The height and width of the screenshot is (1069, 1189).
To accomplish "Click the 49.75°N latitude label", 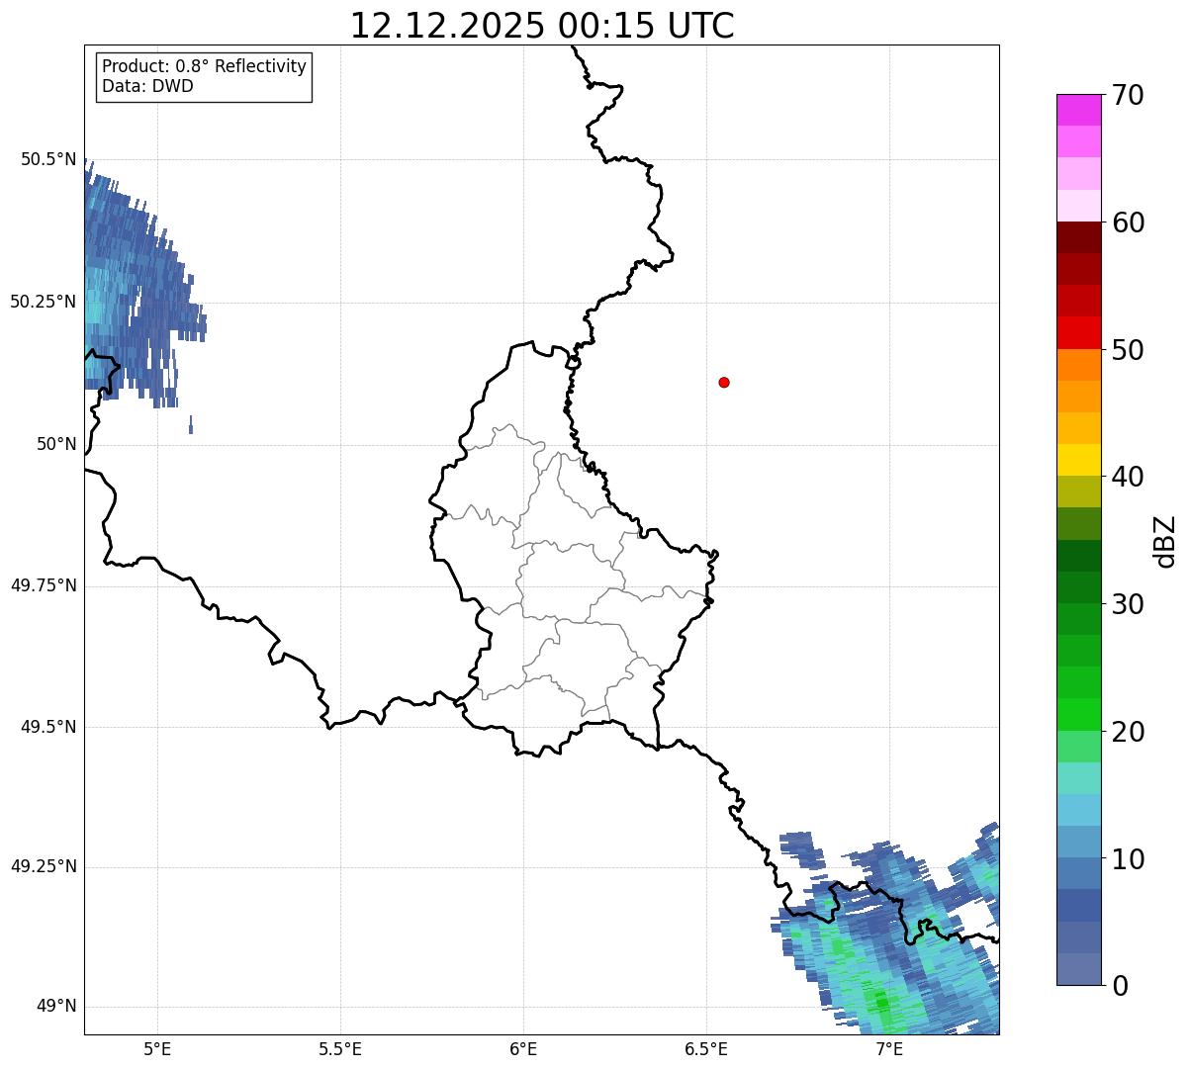I will click(x=44, y=585).
